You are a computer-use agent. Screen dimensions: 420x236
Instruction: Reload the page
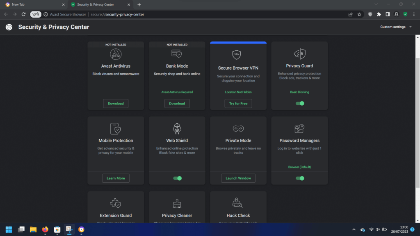(x=24, y=14)
